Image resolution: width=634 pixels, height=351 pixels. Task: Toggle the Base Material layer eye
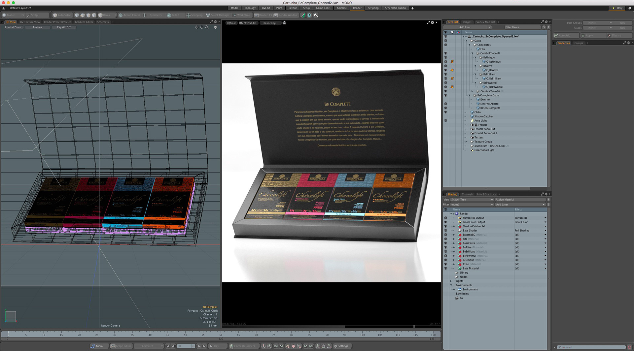pyautogui.click(x=445, y=269)
